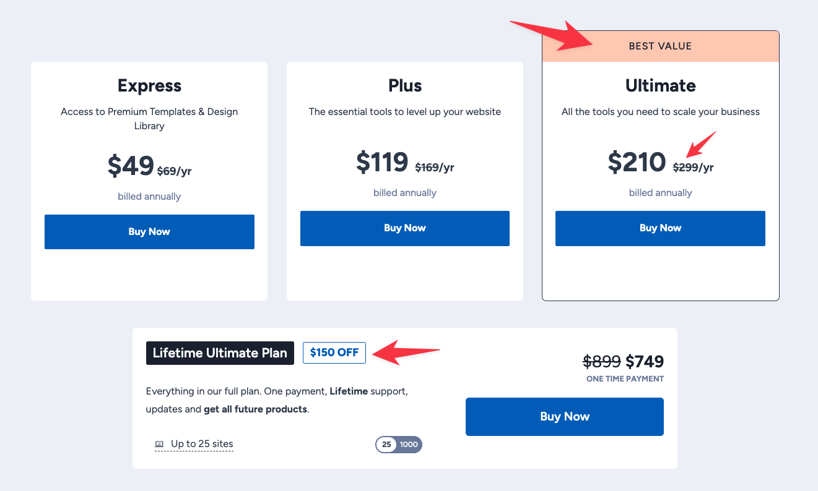Click the Lifetime Ultimate Plan badge
818x491 pixels.
pyautogui.click(x=220, y=352)
